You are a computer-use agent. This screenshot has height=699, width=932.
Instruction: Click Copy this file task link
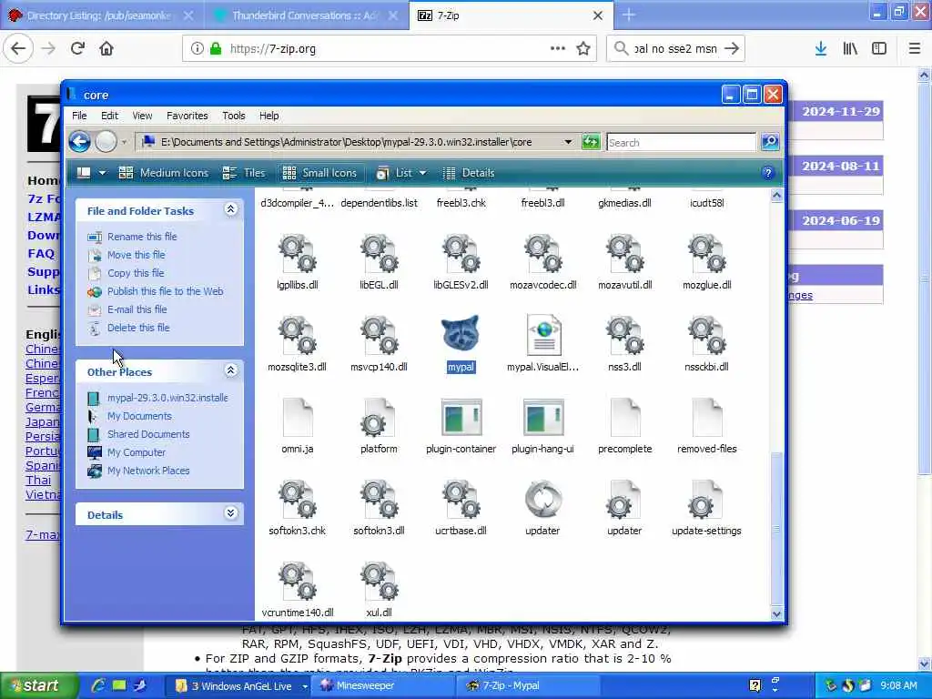136,273
